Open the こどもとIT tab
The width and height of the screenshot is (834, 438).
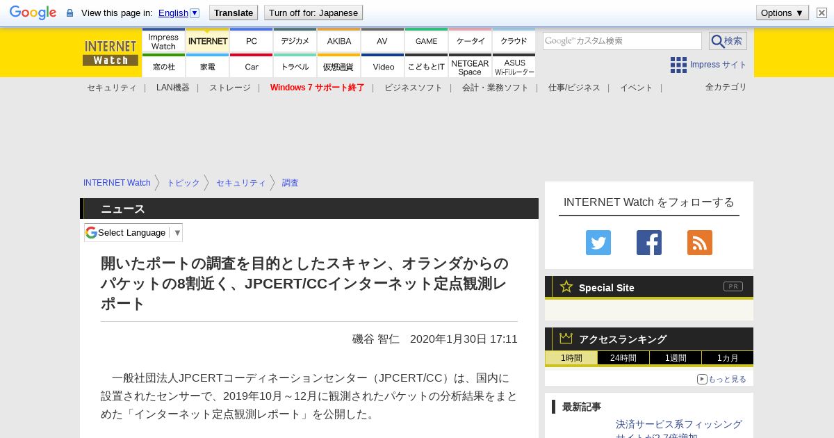(x=427, y=66)
